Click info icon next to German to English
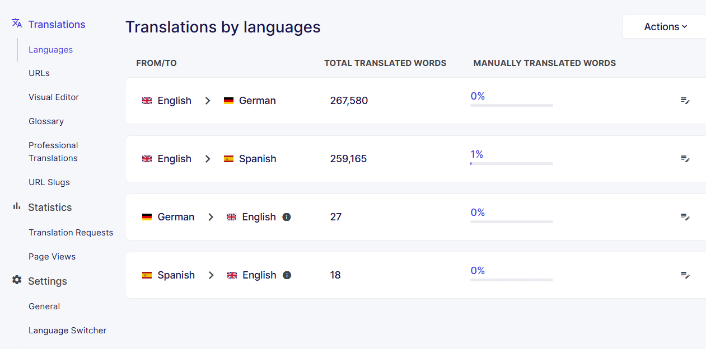Viewport: 706px width, 349px height. (287, 217)
